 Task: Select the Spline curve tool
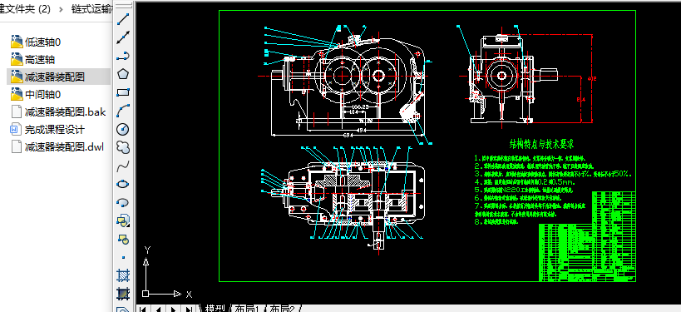(123, 166)
